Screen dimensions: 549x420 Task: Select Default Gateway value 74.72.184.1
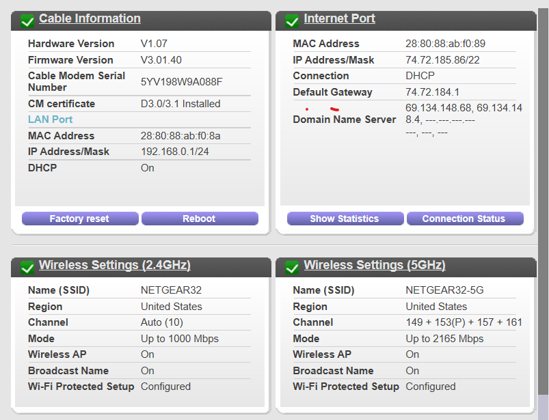pyautogui.click(x=432, y=92)
